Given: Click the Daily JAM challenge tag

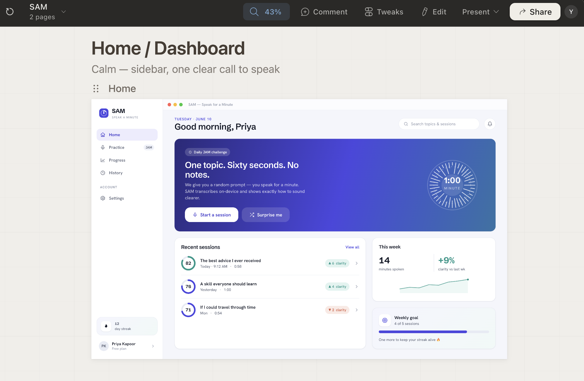Looking at the screenshot, I should [207, 152].
